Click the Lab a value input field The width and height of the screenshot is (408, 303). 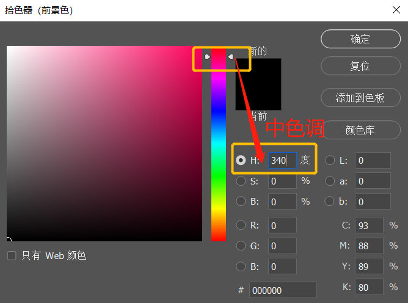(373, 181)
